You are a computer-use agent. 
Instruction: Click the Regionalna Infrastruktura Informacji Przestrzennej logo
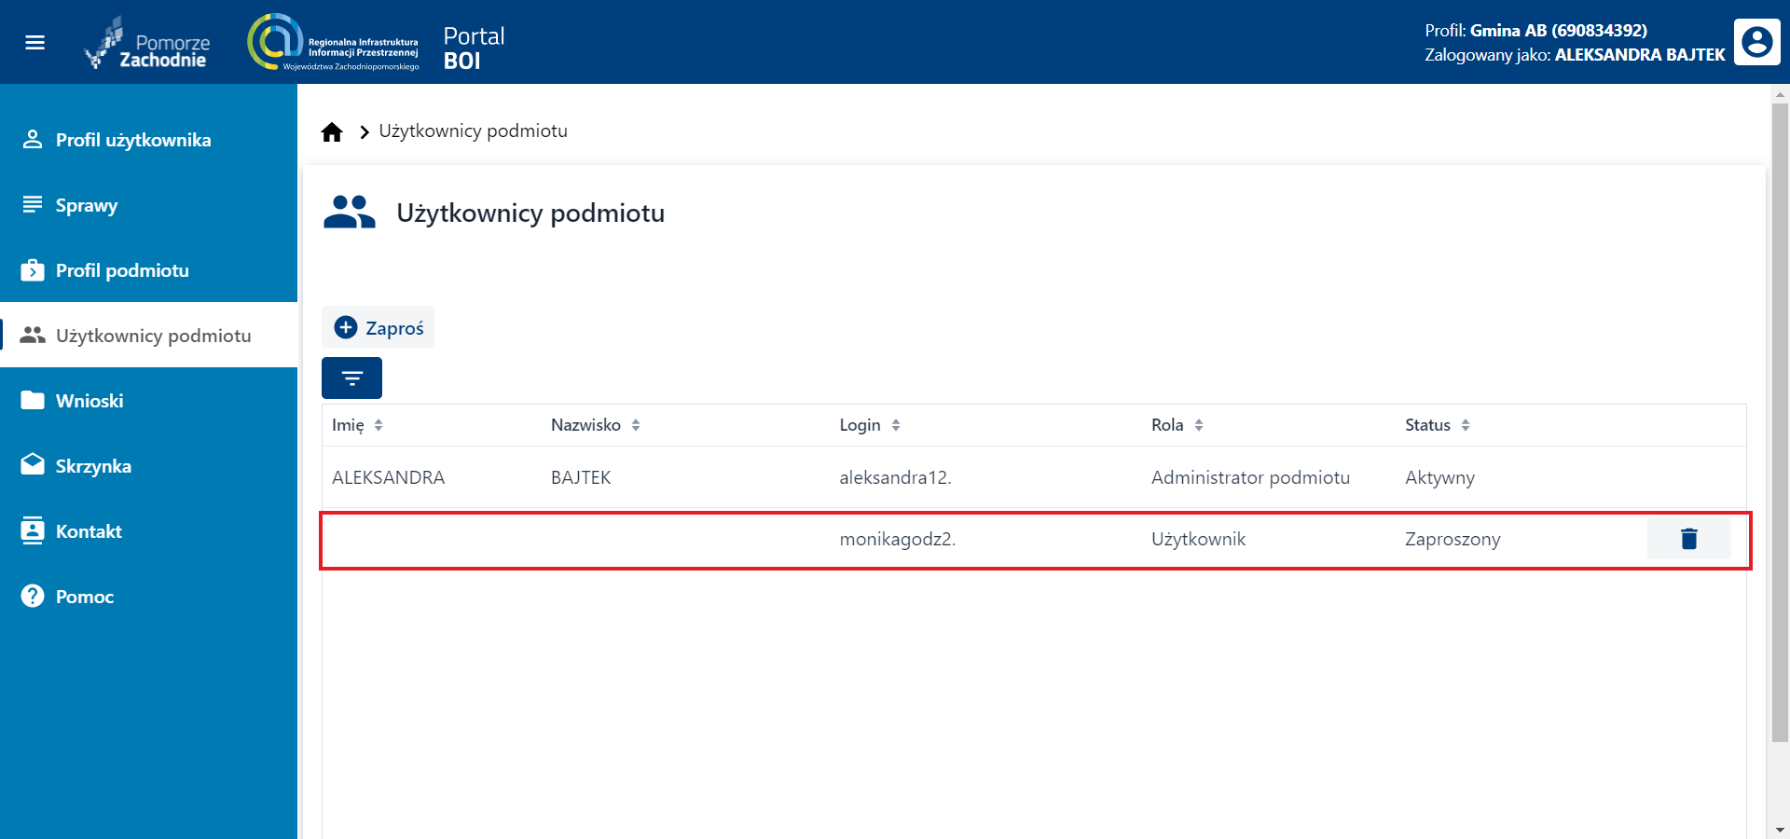pyautogui.click(x=333, y=43)
